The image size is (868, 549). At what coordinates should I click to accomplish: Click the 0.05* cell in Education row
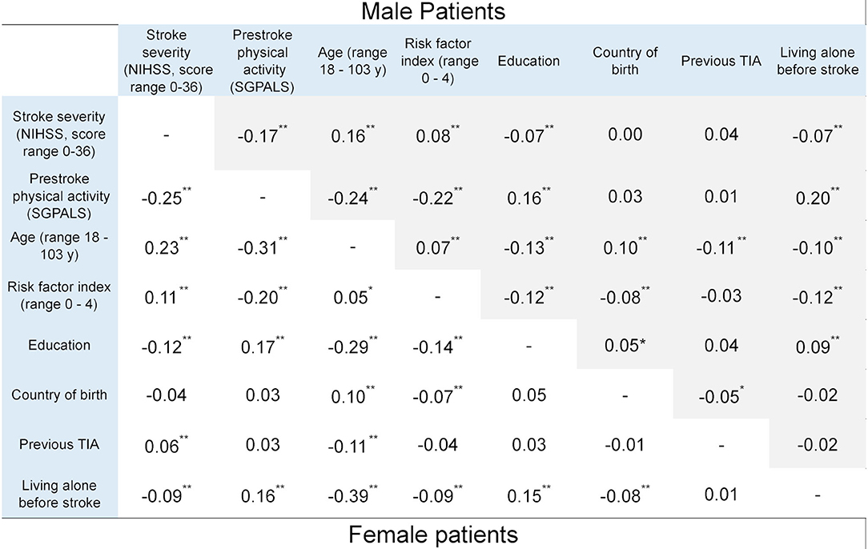coord(625,346)
